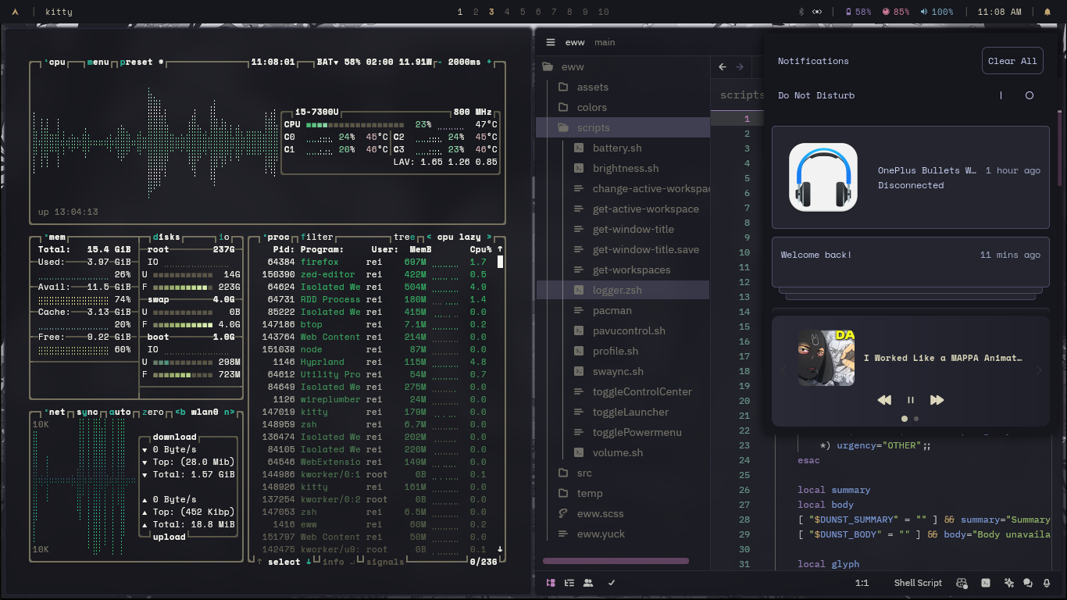Open the btop menu option
Image resolution: width=1067 pixels, height=600 pixels.
point(98,62)
